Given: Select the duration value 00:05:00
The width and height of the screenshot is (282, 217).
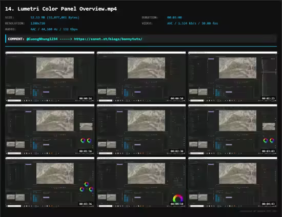Looking at the screenshot, I should click(x=174, y=17).
